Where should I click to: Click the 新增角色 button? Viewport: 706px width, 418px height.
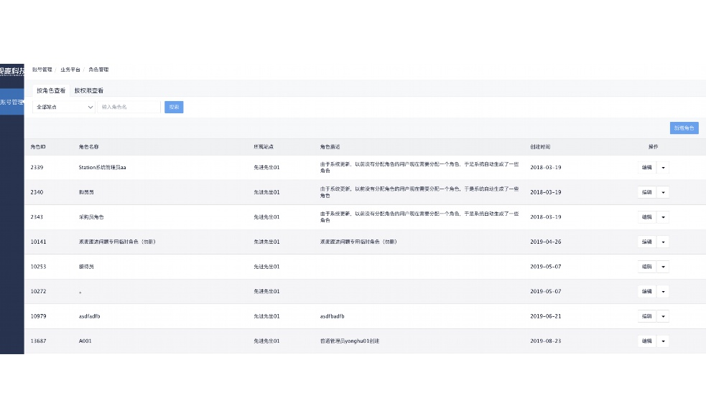(683, 128)
